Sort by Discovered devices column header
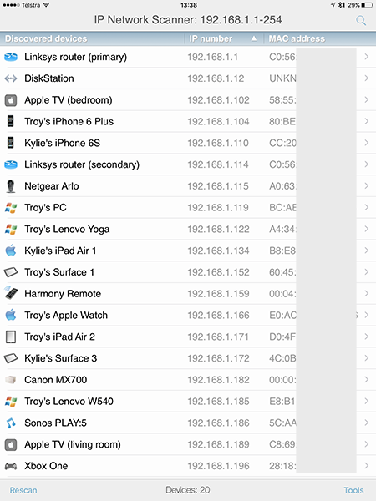 [x=46, y=38]
